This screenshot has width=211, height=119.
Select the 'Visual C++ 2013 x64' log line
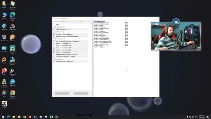99,47
